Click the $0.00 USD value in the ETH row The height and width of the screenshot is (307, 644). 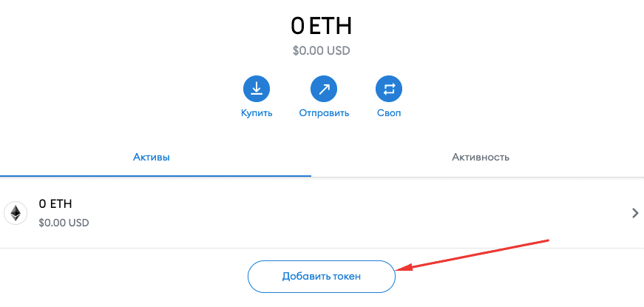(x=64, y=221)
